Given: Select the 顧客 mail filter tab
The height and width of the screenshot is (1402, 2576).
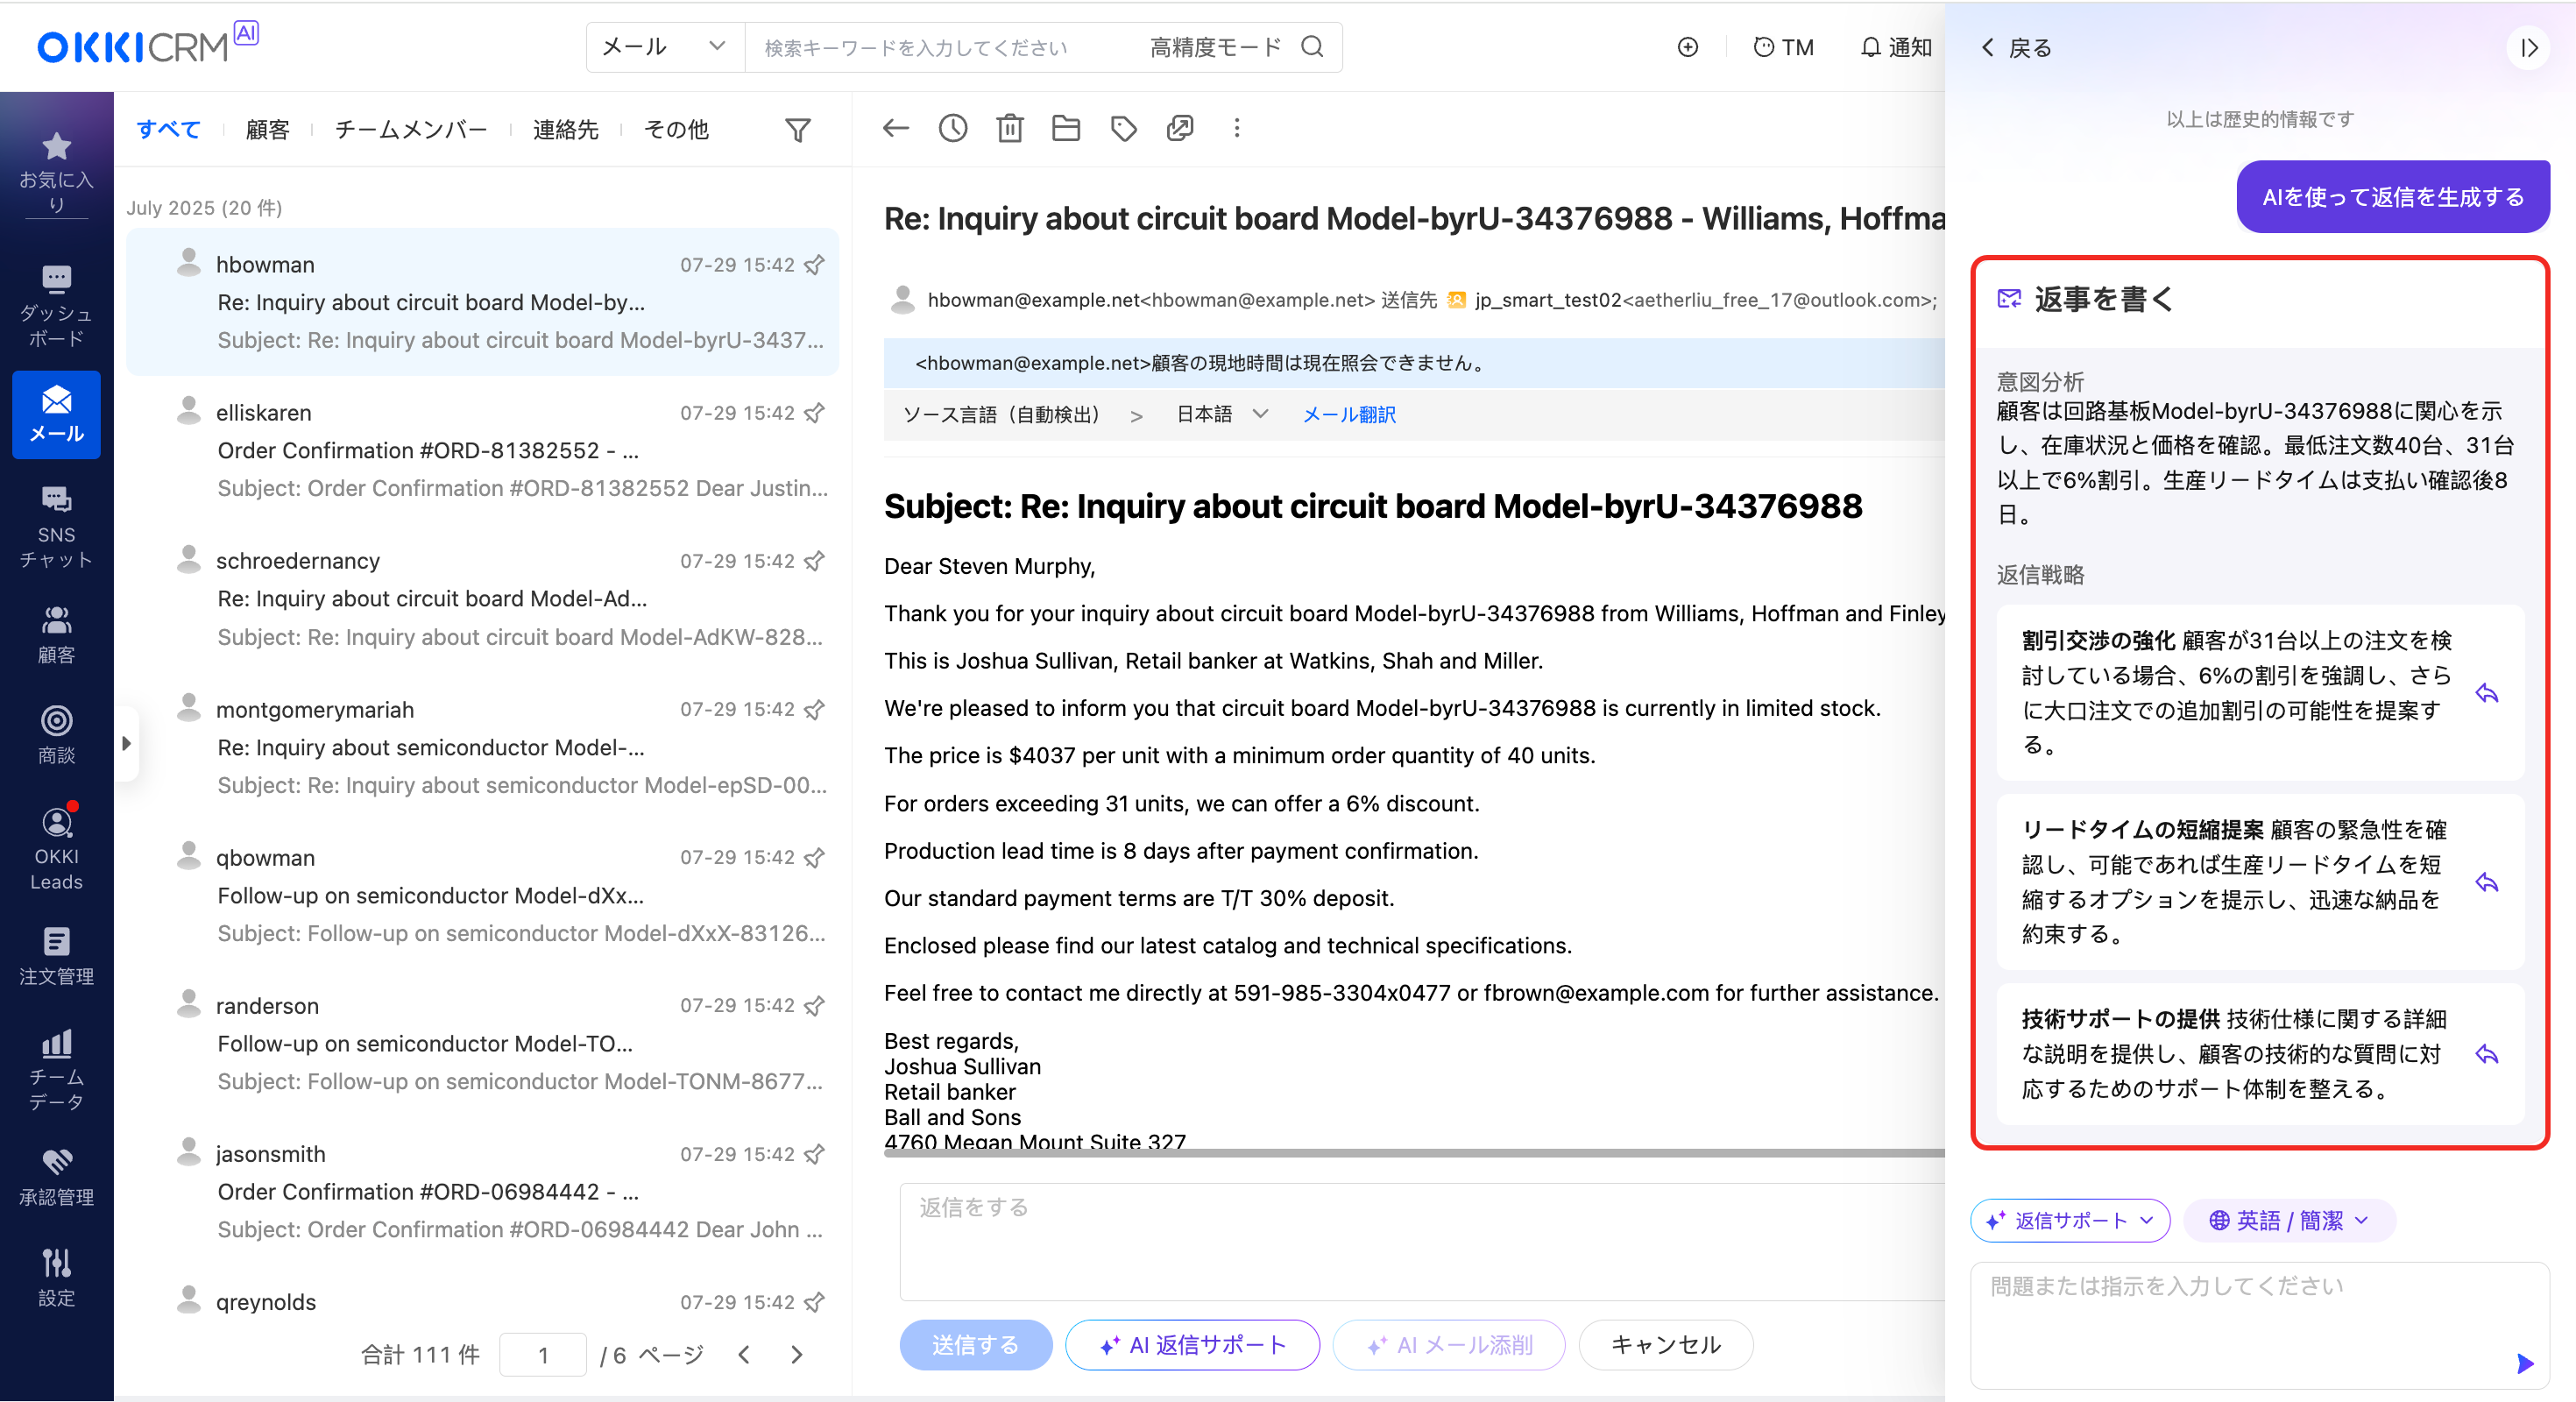Looking at the screenshot, I should point(267,129).
